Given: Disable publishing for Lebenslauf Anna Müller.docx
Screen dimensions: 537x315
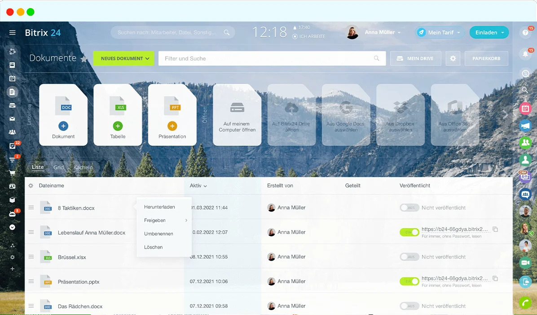Looking at the screenshot, I should [x=409, y=232].
